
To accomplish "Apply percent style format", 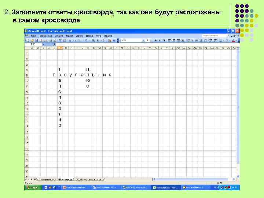I will coord(192,40).
